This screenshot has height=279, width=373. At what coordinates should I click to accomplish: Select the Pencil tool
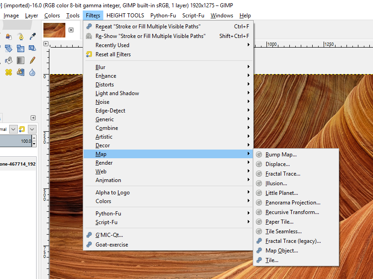[x=32, y=60]
